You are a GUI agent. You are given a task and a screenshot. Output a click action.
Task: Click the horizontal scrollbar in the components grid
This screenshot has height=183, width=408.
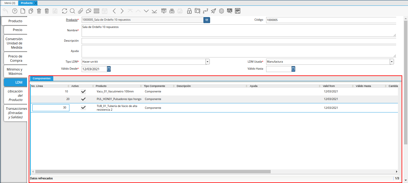click(x=152, y=172)
